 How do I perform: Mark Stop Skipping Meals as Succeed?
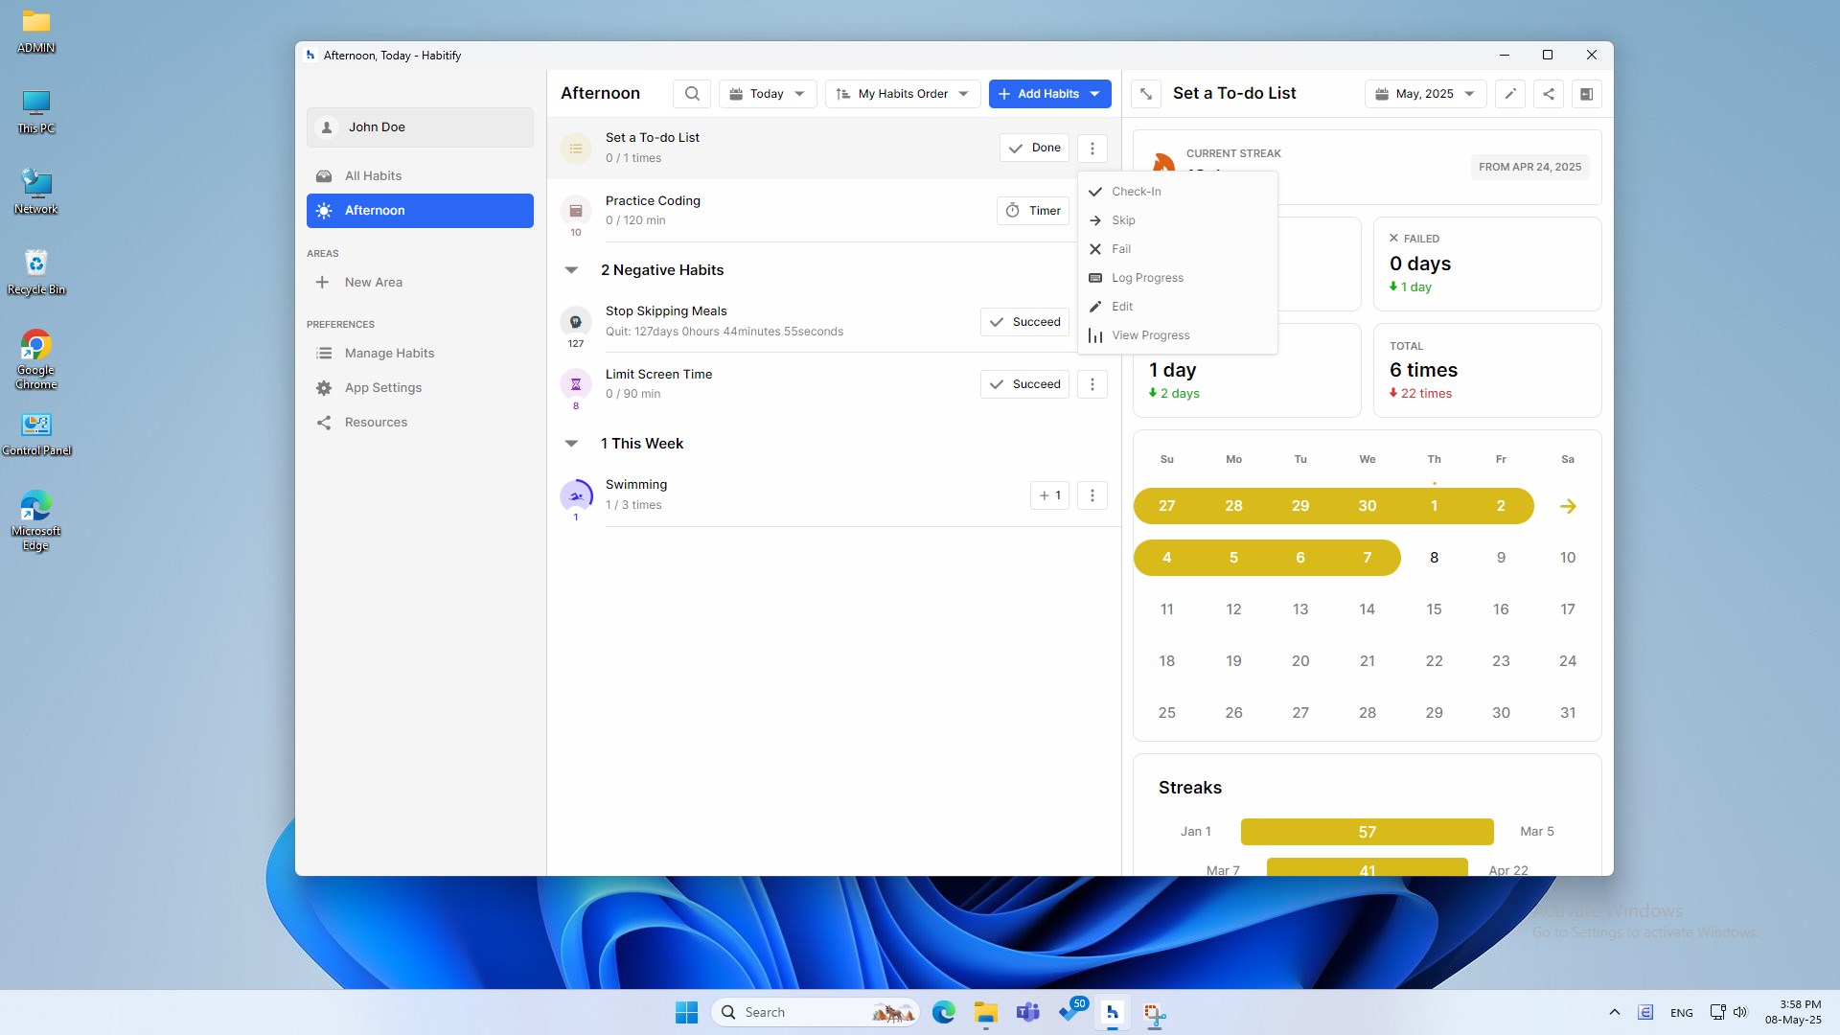point(1024,322)
